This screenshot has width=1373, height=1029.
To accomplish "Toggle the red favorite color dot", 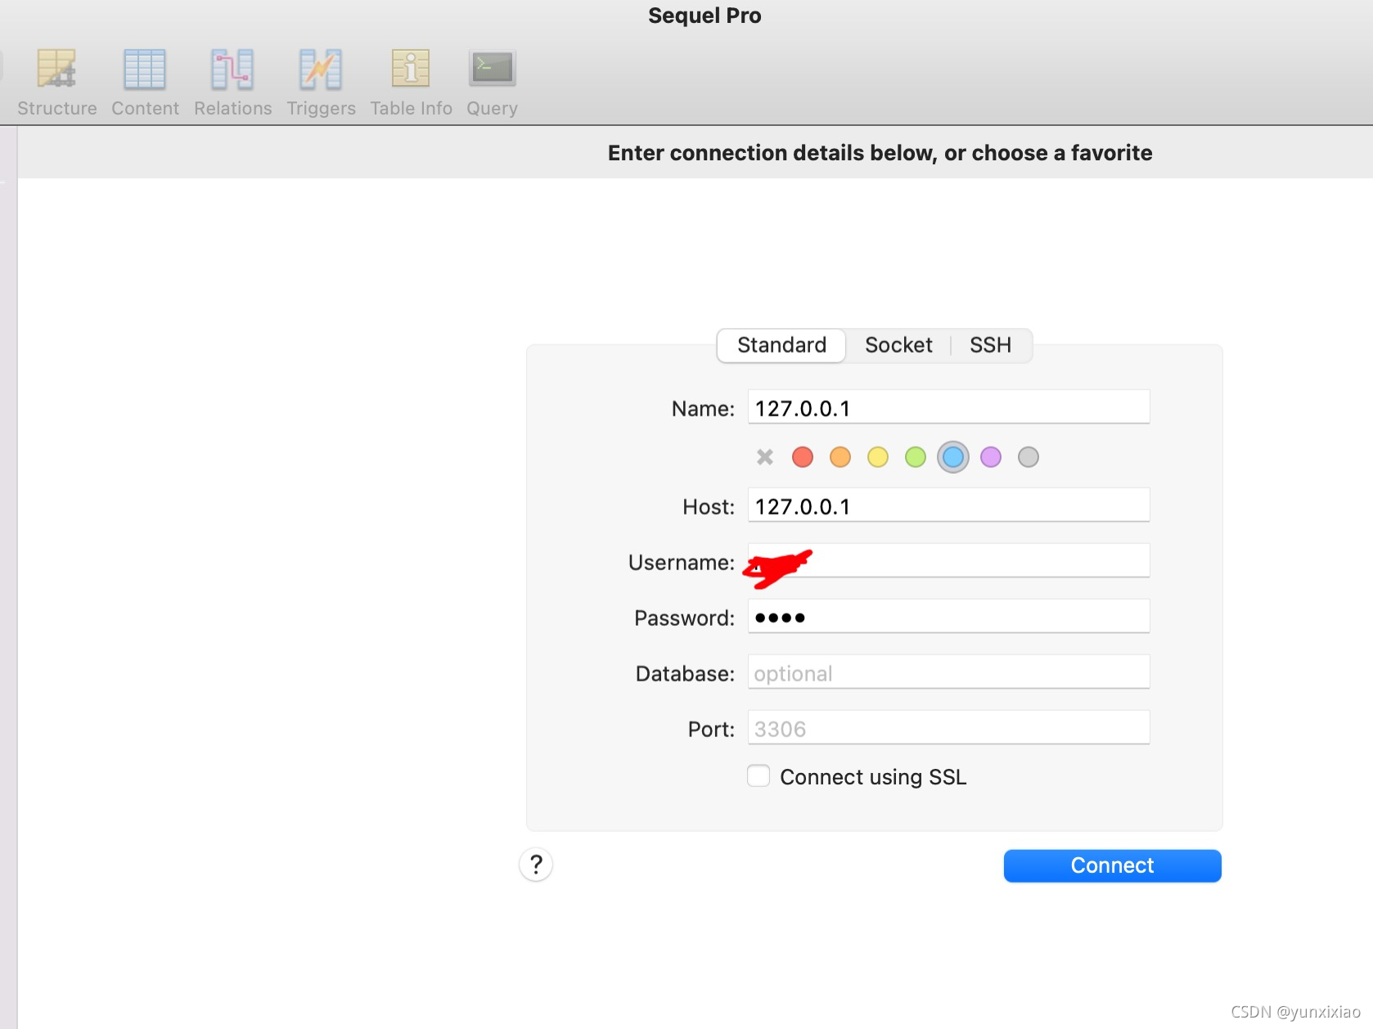I will (x=802, y=456).
